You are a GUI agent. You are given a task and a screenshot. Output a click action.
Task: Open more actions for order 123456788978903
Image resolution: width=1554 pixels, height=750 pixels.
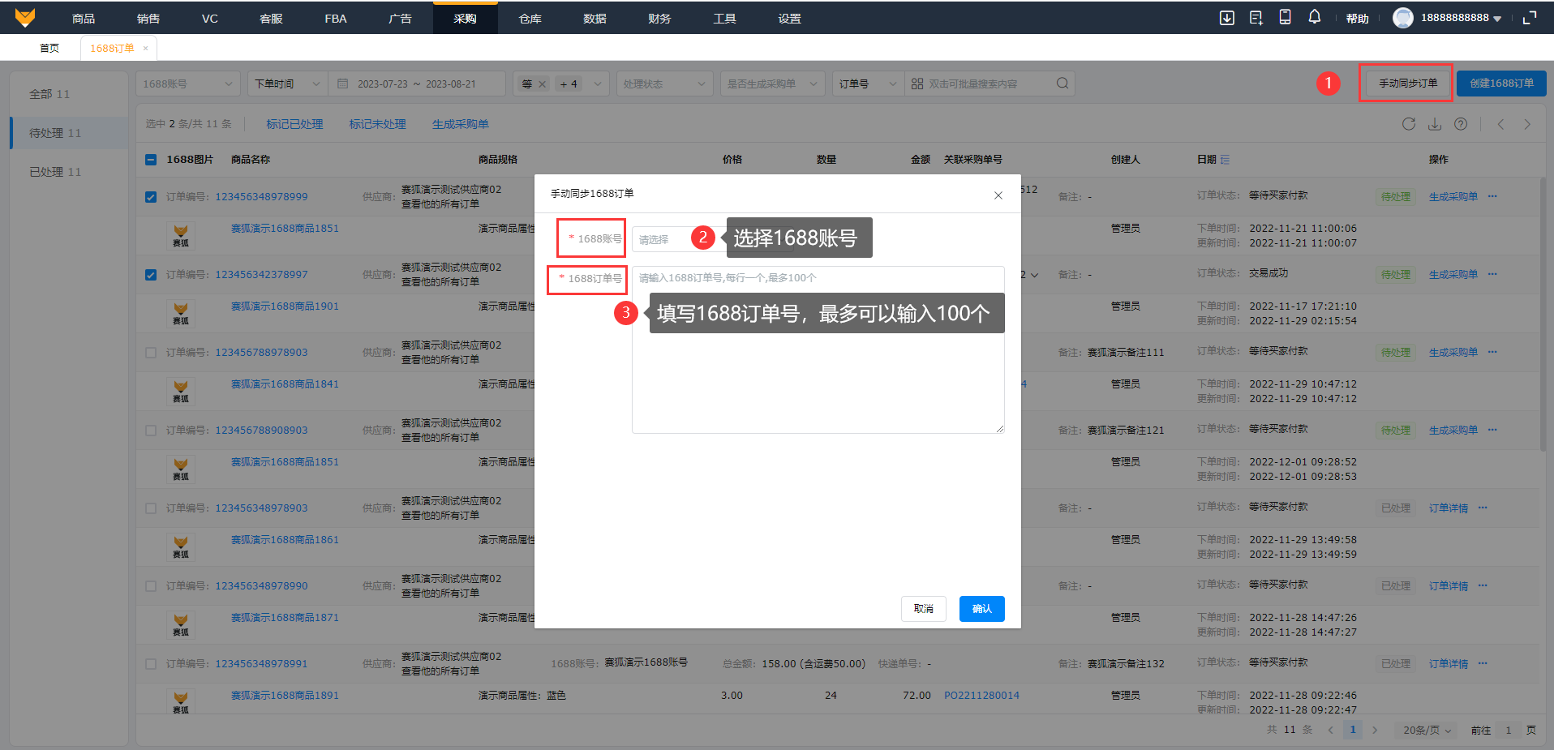1492,352
